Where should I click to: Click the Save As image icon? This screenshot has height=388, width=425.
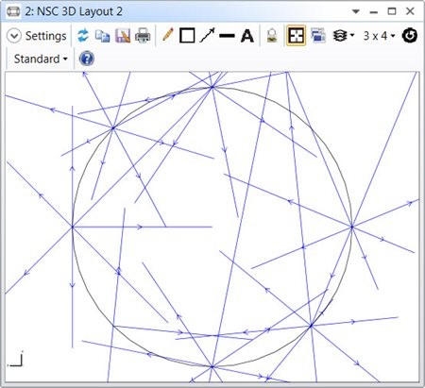click(123, 36)
